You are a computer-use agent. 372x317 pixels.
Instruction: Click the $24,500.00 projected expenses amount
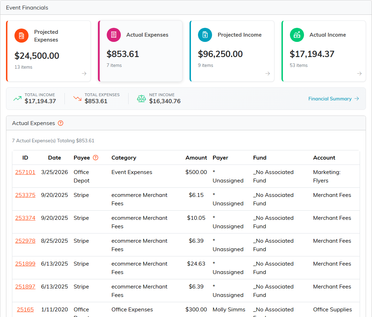click(x=37, y=56)
